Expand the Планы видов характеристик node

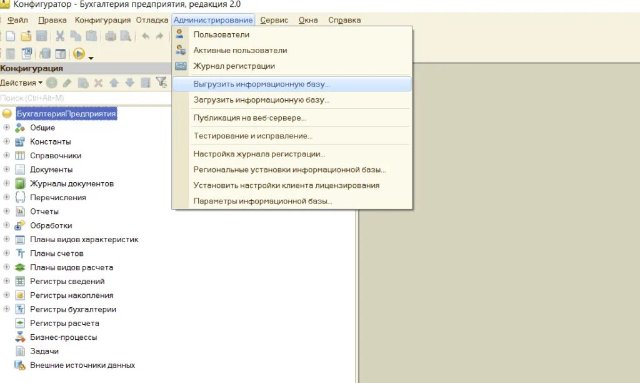(x=6, y=238)
